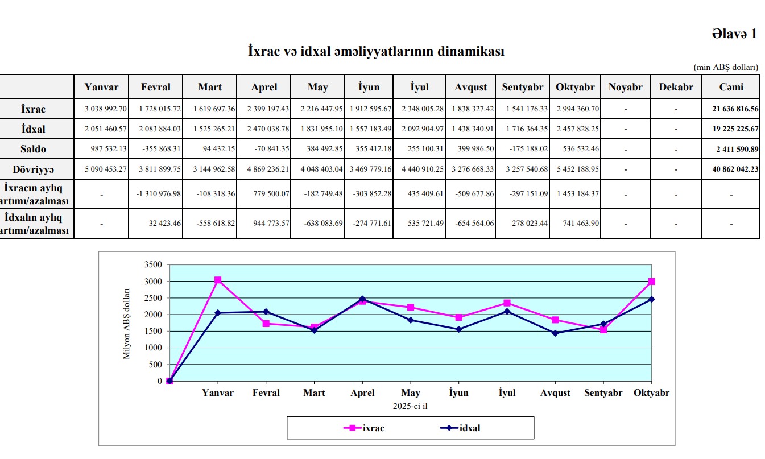
Task: Click İxrac data point for May on chart
Action: pos(411,307)
